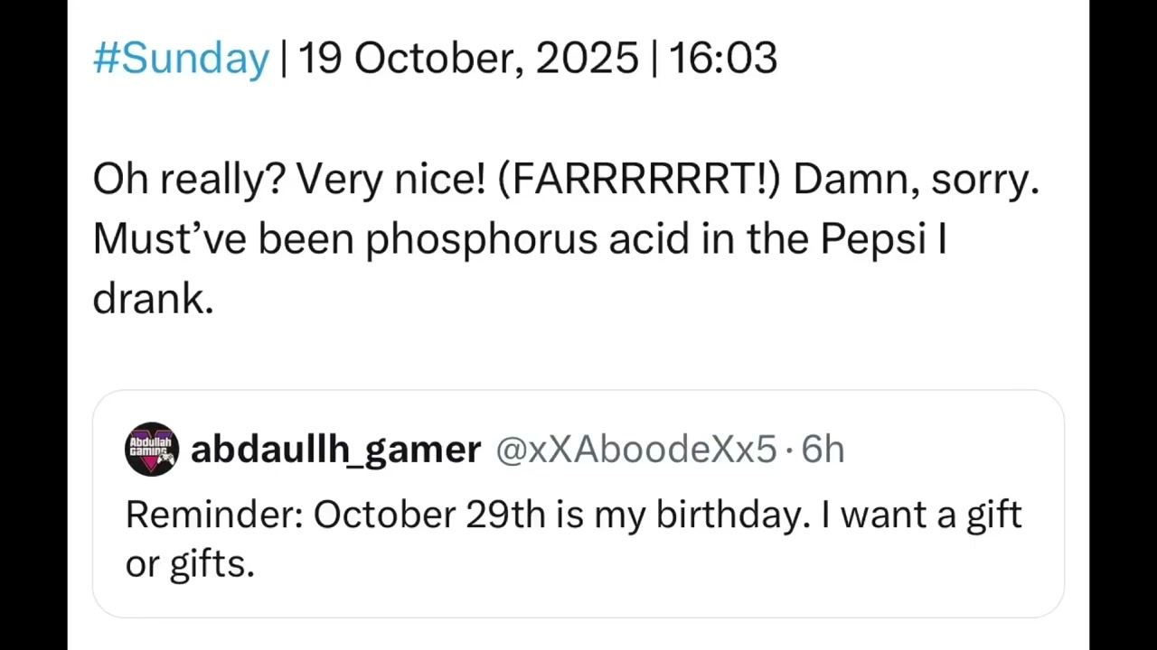The width and height of the screenshot is (1157, 650).
Task: Click "Oh really? Very nice!" text
Action: click(289, 180)
